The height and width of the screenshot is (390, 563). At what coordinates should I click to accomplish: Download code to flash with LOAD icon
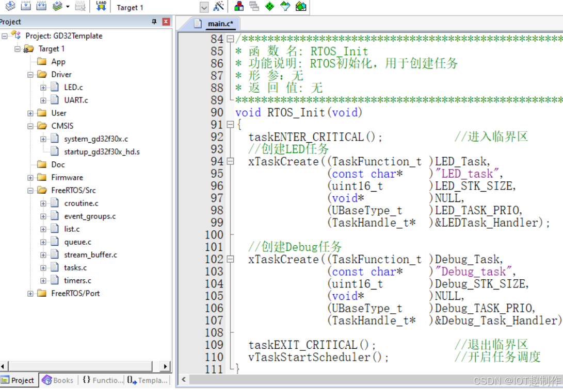101,6
